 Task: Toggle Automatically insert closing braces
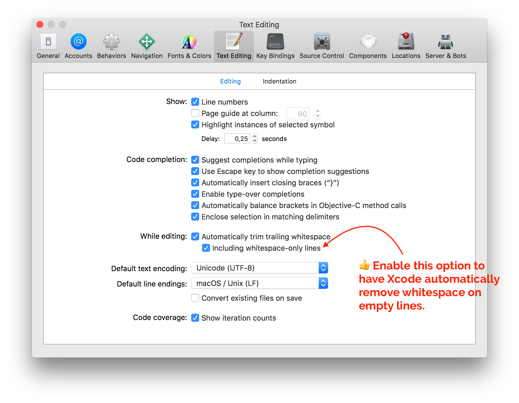195,182
